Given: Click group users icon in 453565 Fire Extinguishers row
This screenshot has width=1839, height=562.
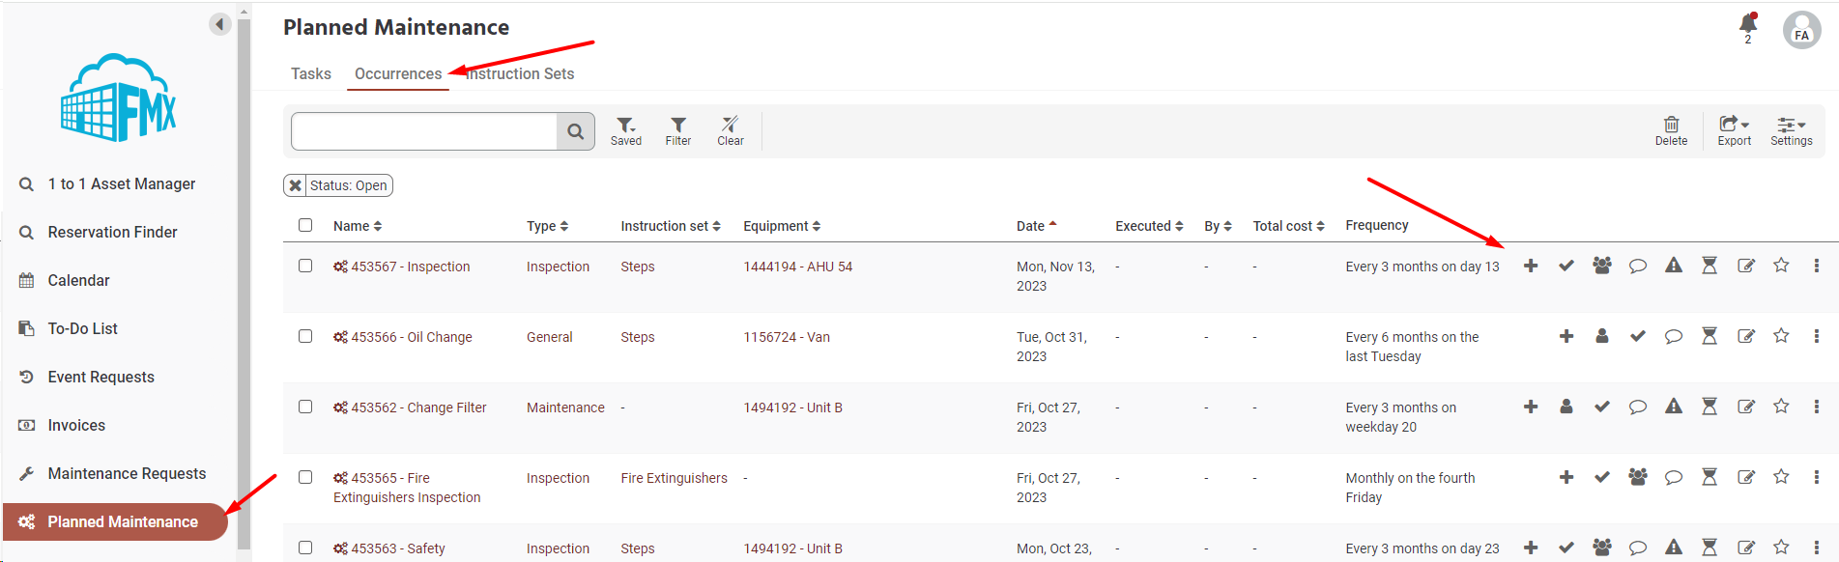Looking at the screenshot, I should (x=1638, y=477).
